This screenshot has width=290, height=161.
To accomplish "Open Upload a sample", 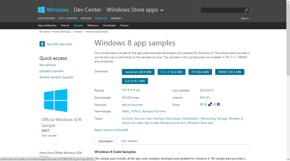I will pos(51,71).
